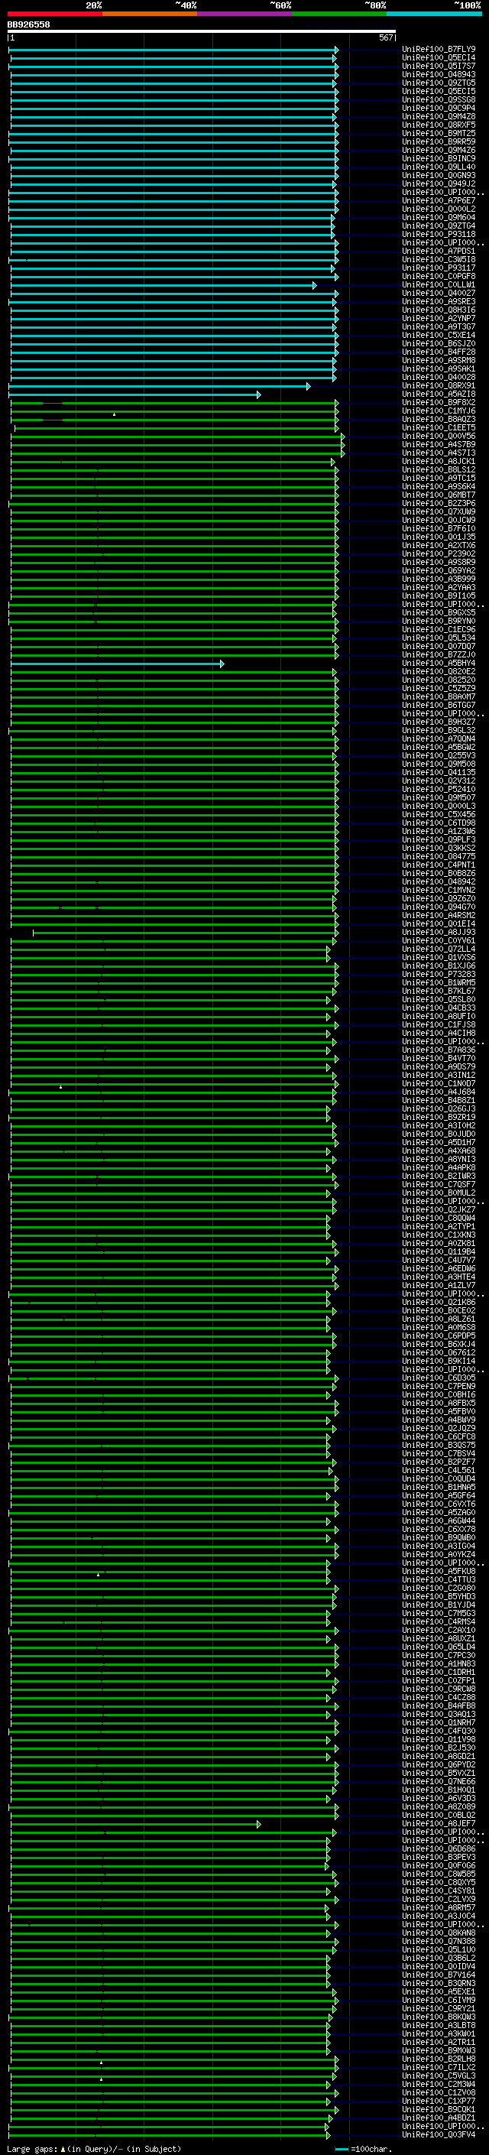Select hit UniRef100_A8JJ93
Screen dimensions: 489x2155
[x=439, y=932]
